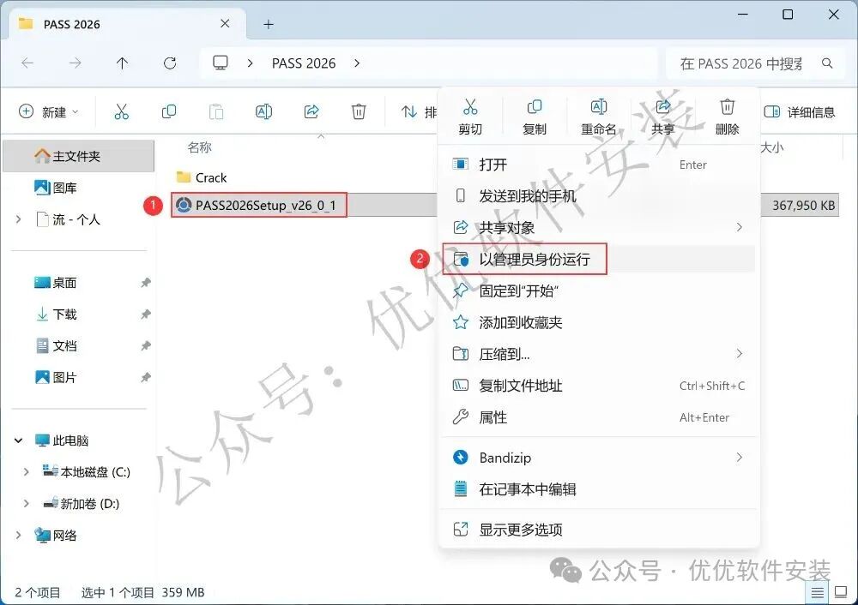Click toolbar rename icon
This screenshot has width=858, height=605.
(x=263, y=111)
